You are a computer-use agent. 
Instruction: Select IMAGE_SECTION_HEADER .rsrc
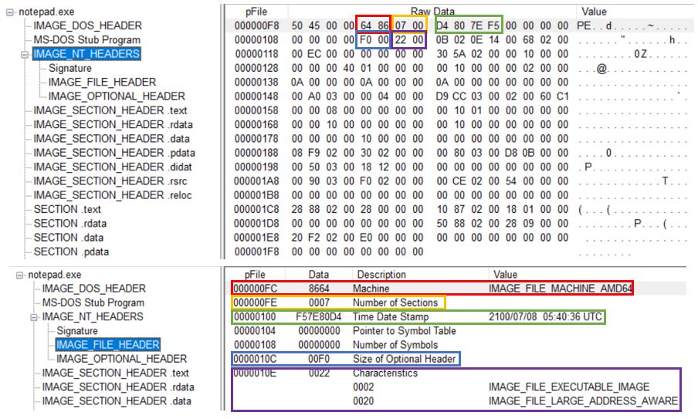pyautogui.click(x=110, y=181)
